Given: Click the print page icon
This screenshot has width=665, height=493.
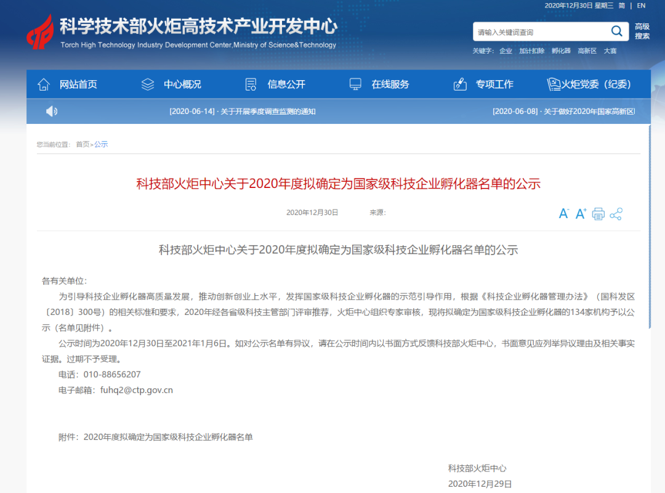Looking at the screenshot, I should click(598, 214).
